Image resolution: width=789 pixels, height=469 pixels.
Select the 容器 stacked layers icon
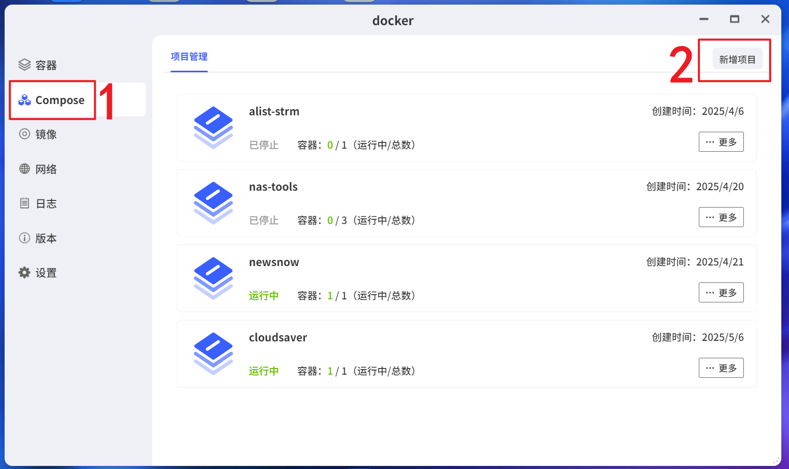(24, 64)
